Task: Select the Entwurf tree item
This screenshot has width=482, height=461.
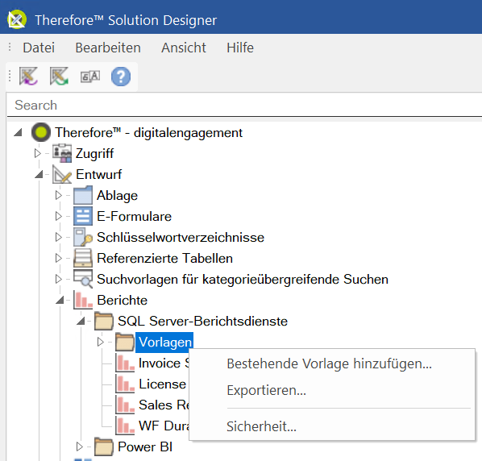Action: coord(98,174)
